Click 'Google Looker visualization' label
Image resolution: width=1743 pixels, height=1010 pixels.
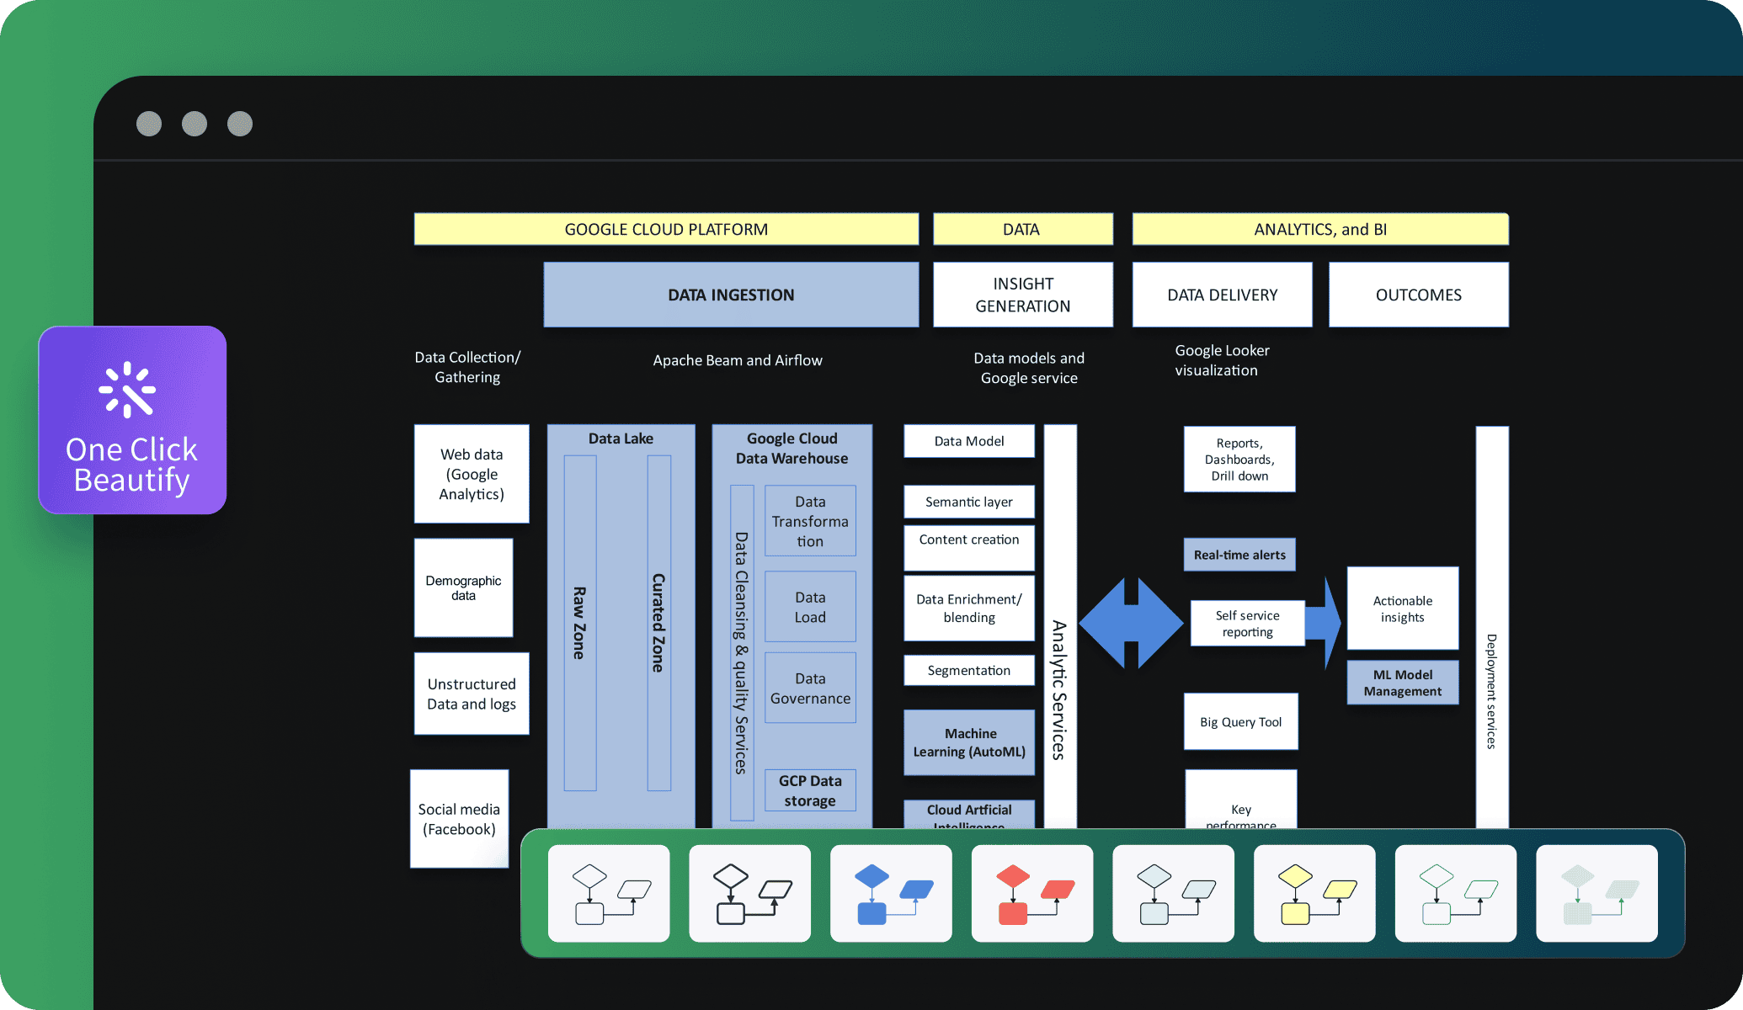[1222, 360]
